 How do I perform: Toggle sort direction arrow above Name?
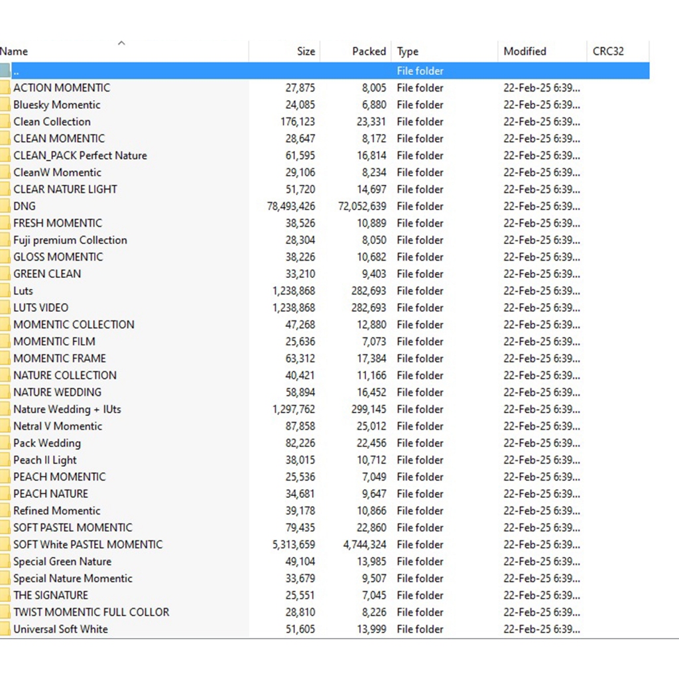[x=121, y=44]
